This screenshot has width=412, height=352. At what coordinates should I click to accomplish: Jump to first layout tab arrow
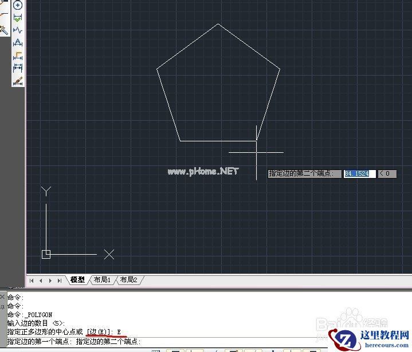(32, 280)
